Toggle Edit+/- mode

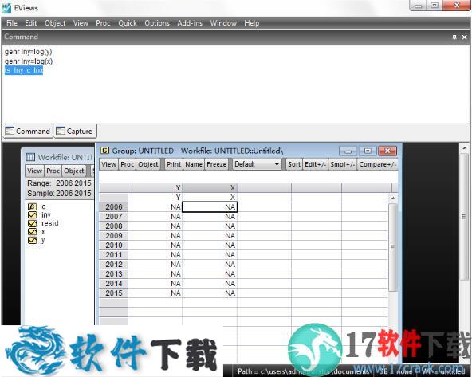(x=315, y=164)
